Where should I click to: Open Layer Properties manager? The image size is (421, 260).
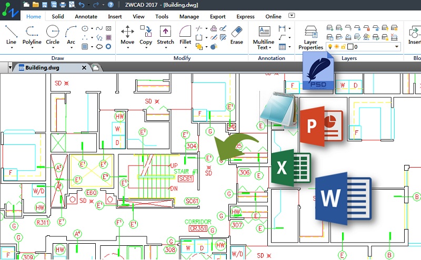311,37
